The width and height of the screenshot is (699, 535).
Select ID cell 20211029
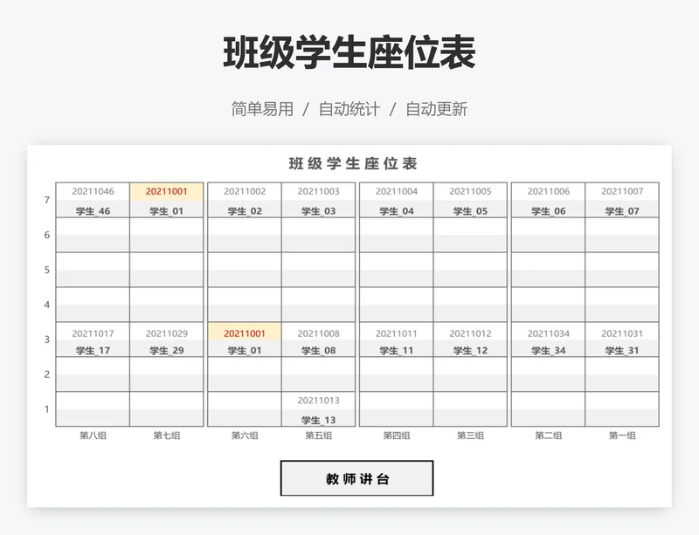[166, 332]
